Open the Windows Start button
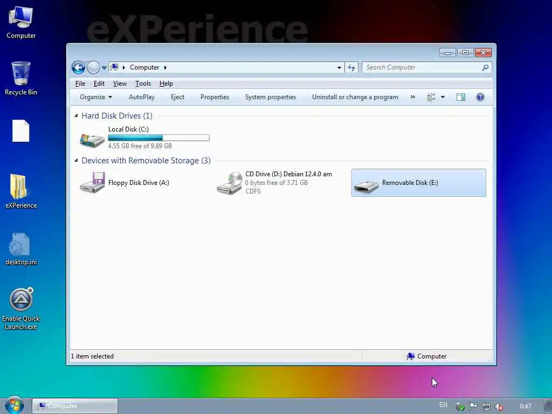This screenshot has height=414, width=552. [15, 405]
